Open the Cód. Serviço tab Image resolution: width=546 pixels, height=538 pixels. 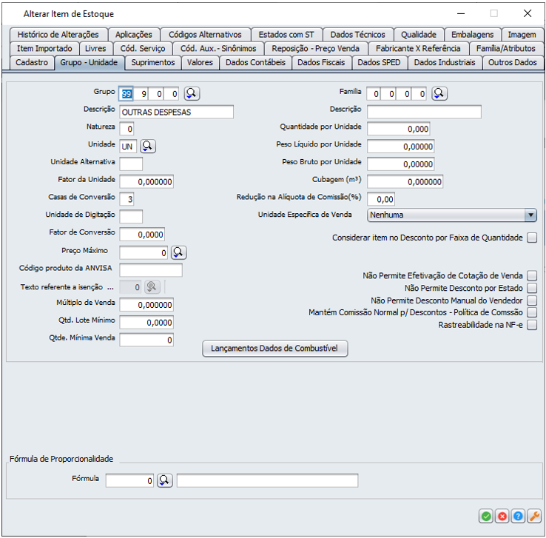point(143,48)
